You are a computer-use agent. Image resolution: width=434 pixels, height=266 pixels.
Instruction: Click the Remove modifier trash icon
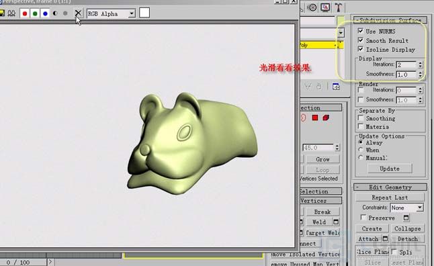(x=319, y=87)
